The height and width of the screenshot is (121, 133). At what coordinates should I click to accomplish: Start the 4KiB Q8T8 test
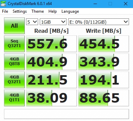coord(14,62)
